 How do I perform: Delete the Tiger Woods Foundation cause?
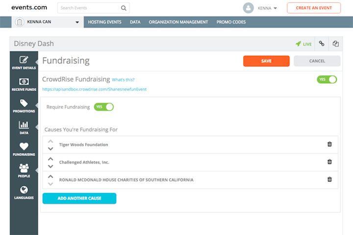click(x=329, y=144)
